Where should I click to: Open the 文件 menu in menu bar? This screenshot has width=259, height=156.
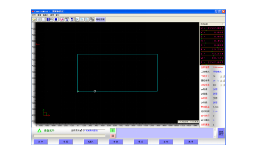click(x=34, y=15)
